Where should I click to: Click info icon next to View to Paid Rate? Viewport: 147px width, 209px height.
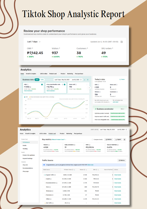(118, 145)
